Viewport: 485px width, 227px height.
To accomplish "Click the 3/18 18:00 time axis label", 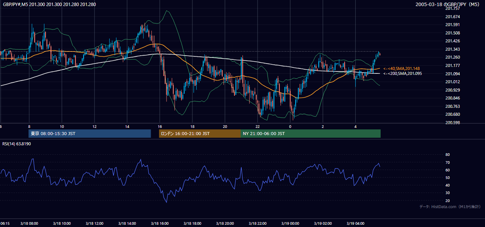I will click(192, 224).
